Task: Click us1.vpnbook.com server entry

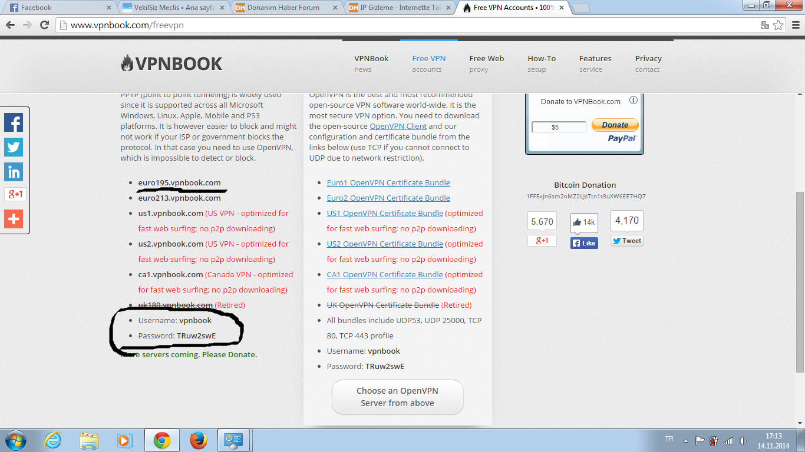Action: click(x=171, y=213)
